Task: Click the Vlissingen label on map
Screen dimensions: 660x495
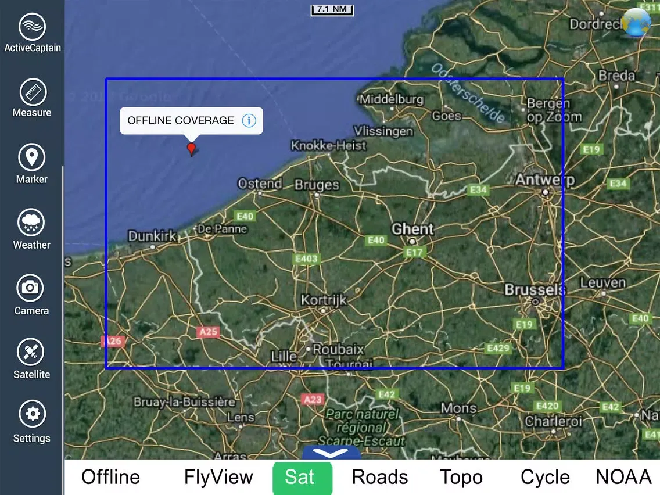Action: pos(383,131)
